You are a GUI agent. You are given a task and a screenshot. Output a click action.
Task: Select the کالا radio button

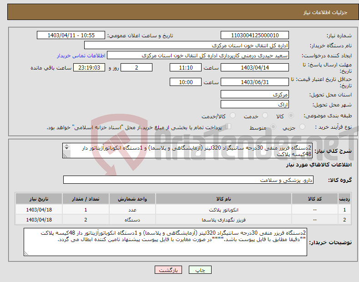pyautogui.click(x=291, y=116)
